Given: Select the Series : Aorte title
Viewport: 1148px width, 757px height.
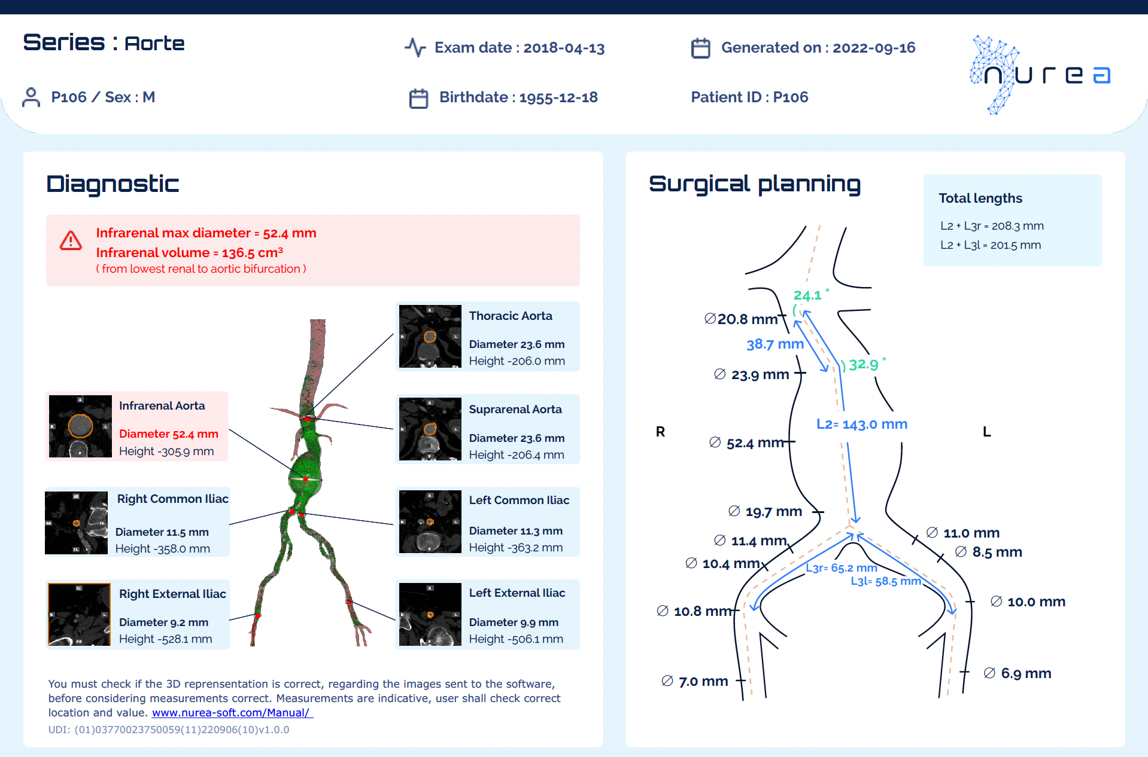Looking at the screenshot, I should pyautogui.click(x=104, y=43).
